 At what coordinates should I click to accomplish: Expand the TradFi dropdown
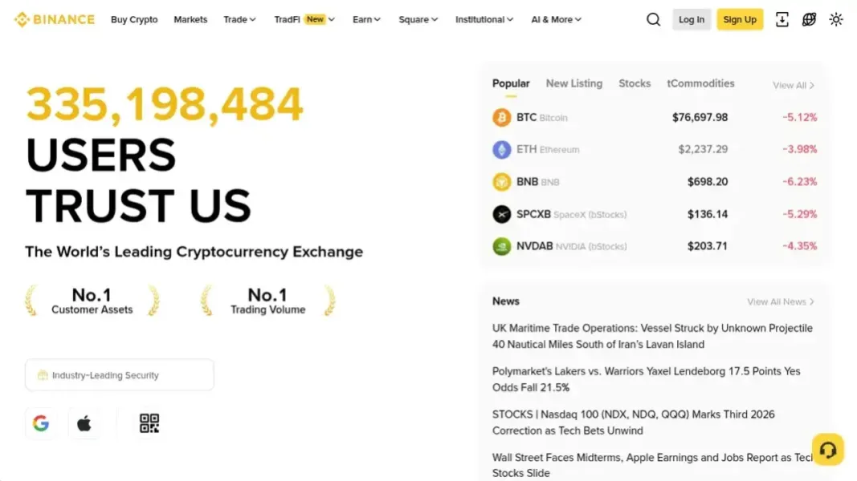click(304, 19)
